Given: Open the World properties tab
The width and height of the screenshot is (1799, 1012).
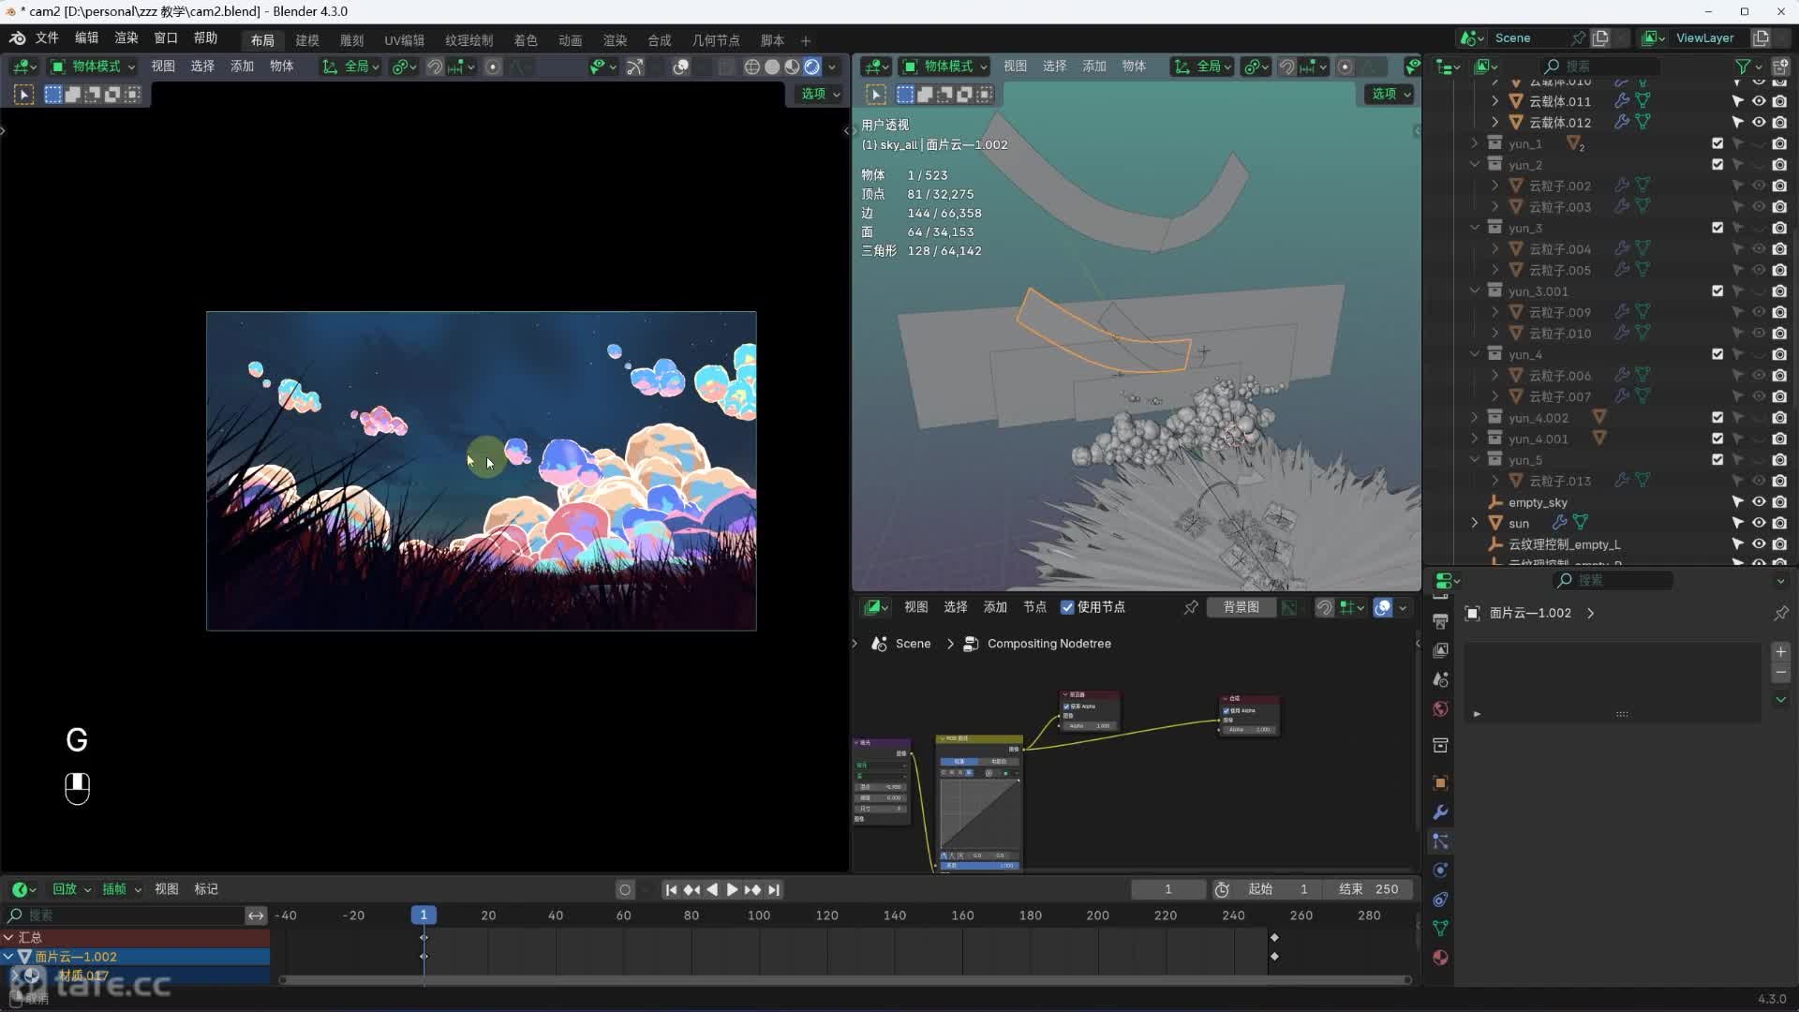Looking at the screenshot, I should point(1440,709).
